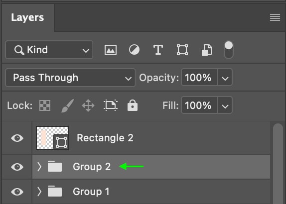Toggle layer filtering switch on or off

229,50
